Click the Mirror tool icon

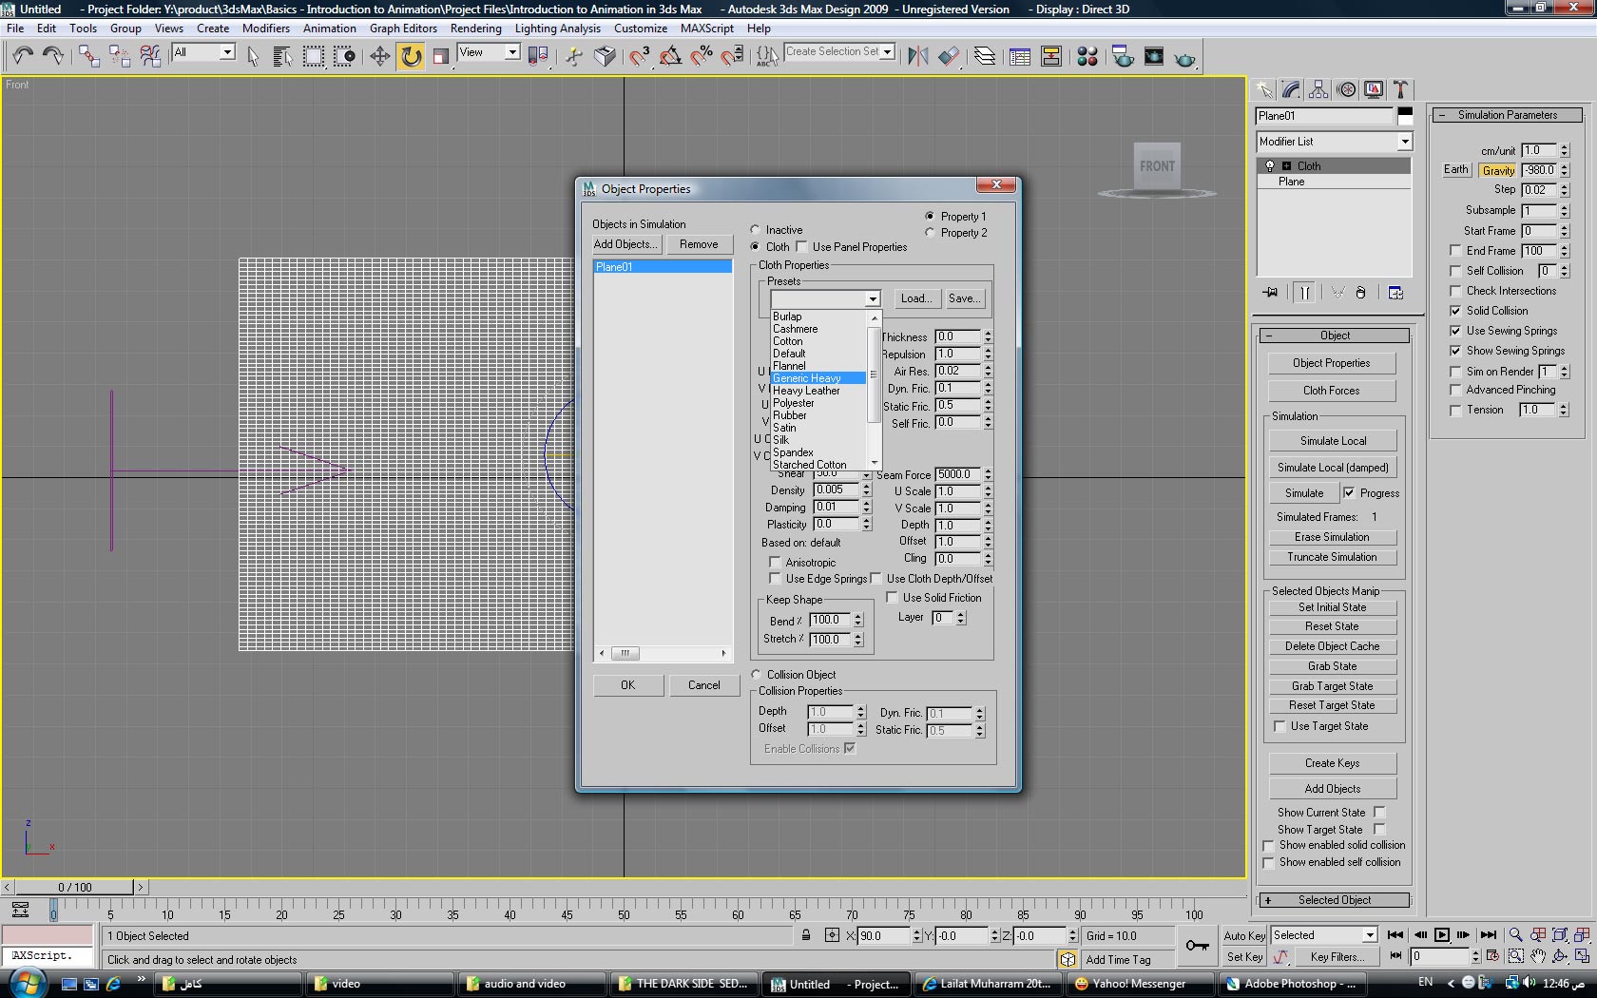point(917,57)
